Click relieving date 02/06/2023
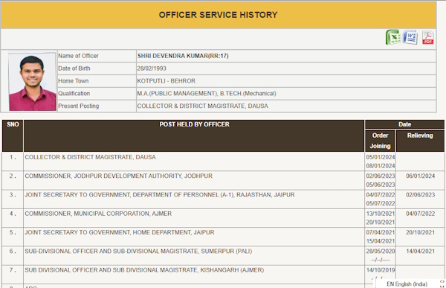Screen dimensions: 446x288 coord(420,195)
